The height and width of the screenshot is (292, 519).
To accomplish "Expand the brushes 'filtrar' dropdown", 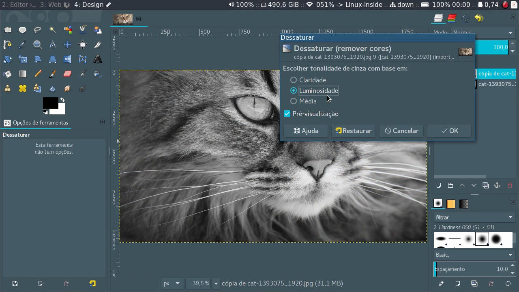I will pyautogui.click(x=474, y=217).
